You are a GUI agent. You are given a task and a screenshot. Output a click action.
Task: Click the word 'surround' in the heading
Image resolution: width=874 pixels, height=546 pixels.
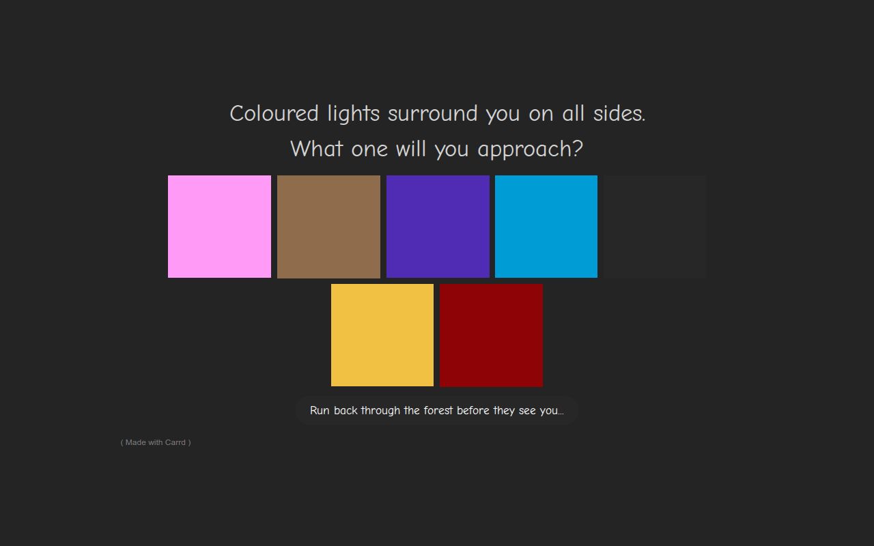click(x=432, y=113)
